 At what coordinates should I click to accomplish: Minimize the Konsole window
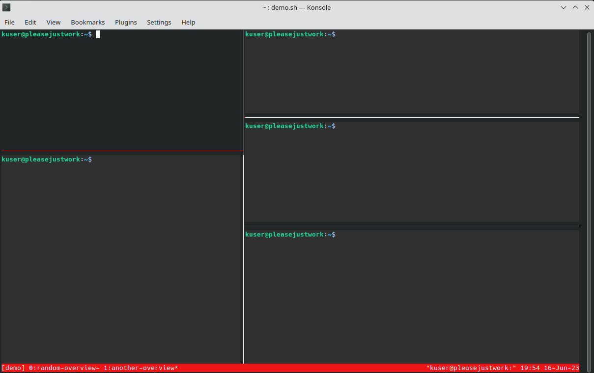[x=564, y=7]
